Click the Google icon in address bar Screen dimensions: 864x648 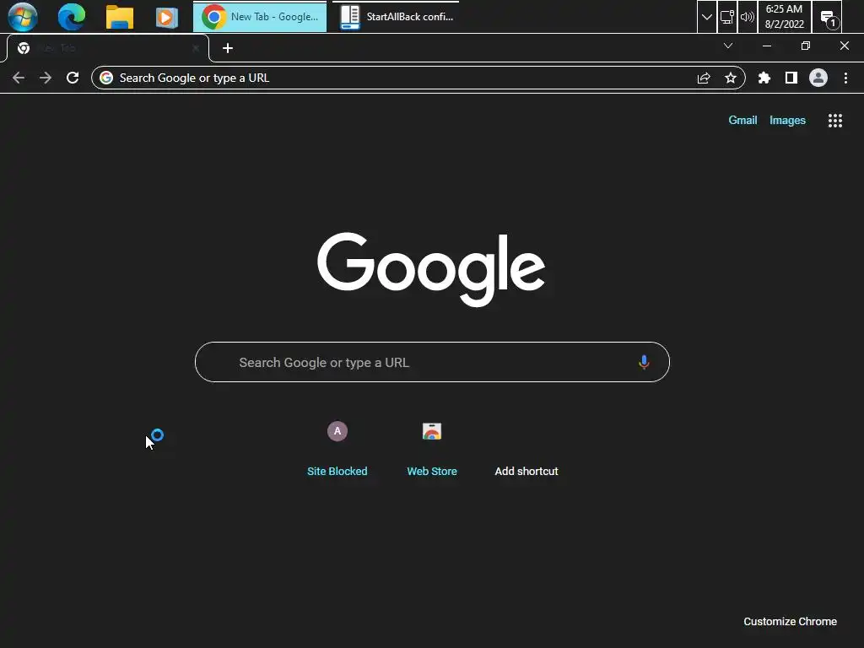[x=106, y=78]
